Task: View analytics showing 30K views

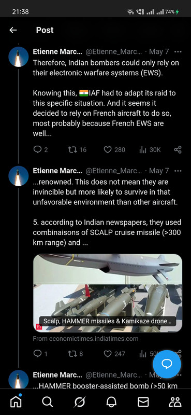Action: 150,150
